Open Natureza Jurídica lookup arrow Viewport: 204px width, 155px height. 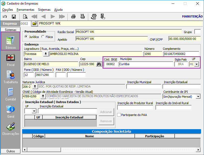click(35, 86)
